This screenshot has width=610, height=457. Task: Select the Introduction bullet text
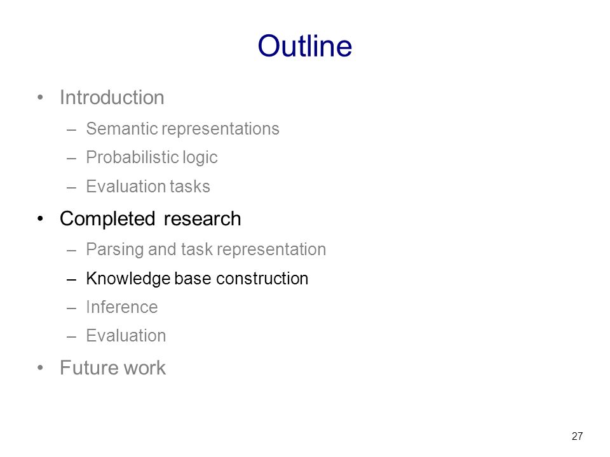112,97
